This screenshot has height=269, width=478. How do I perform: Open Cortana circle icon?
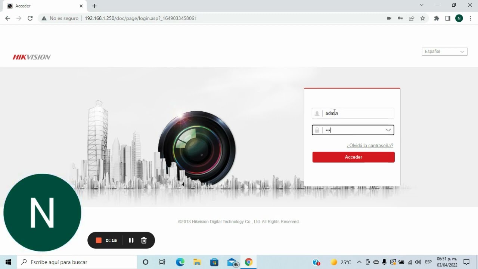click(x=146, y=262)
